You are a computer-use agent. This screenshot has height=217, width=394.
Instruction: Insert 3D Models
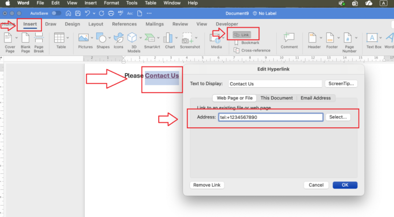134,43
